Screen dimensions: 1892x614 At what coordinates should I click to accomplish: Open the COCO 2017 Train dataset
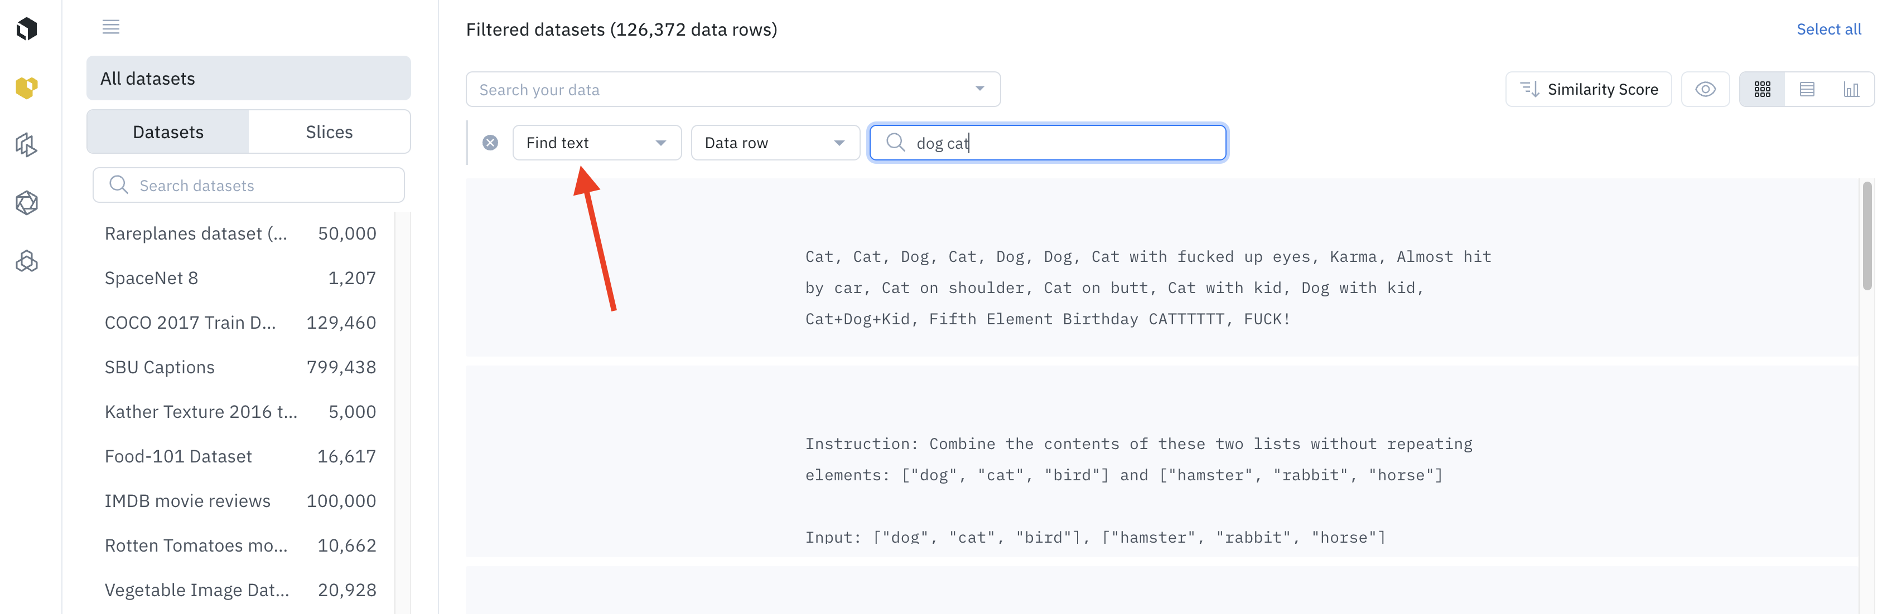[x=240, y=323]
